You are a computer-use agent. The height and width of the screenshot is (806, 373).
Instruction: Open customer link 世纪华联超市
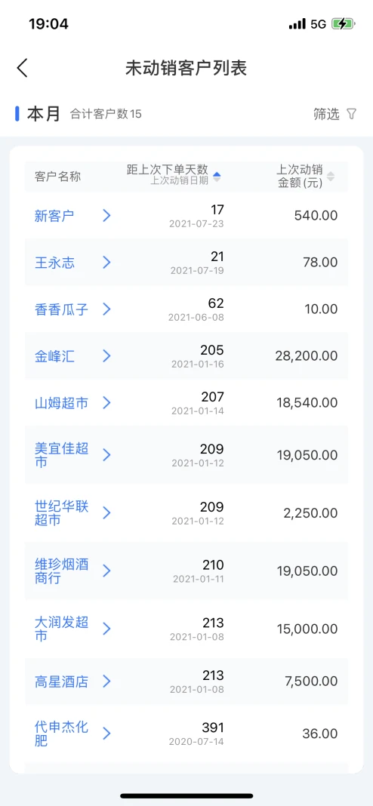[61, 513]
